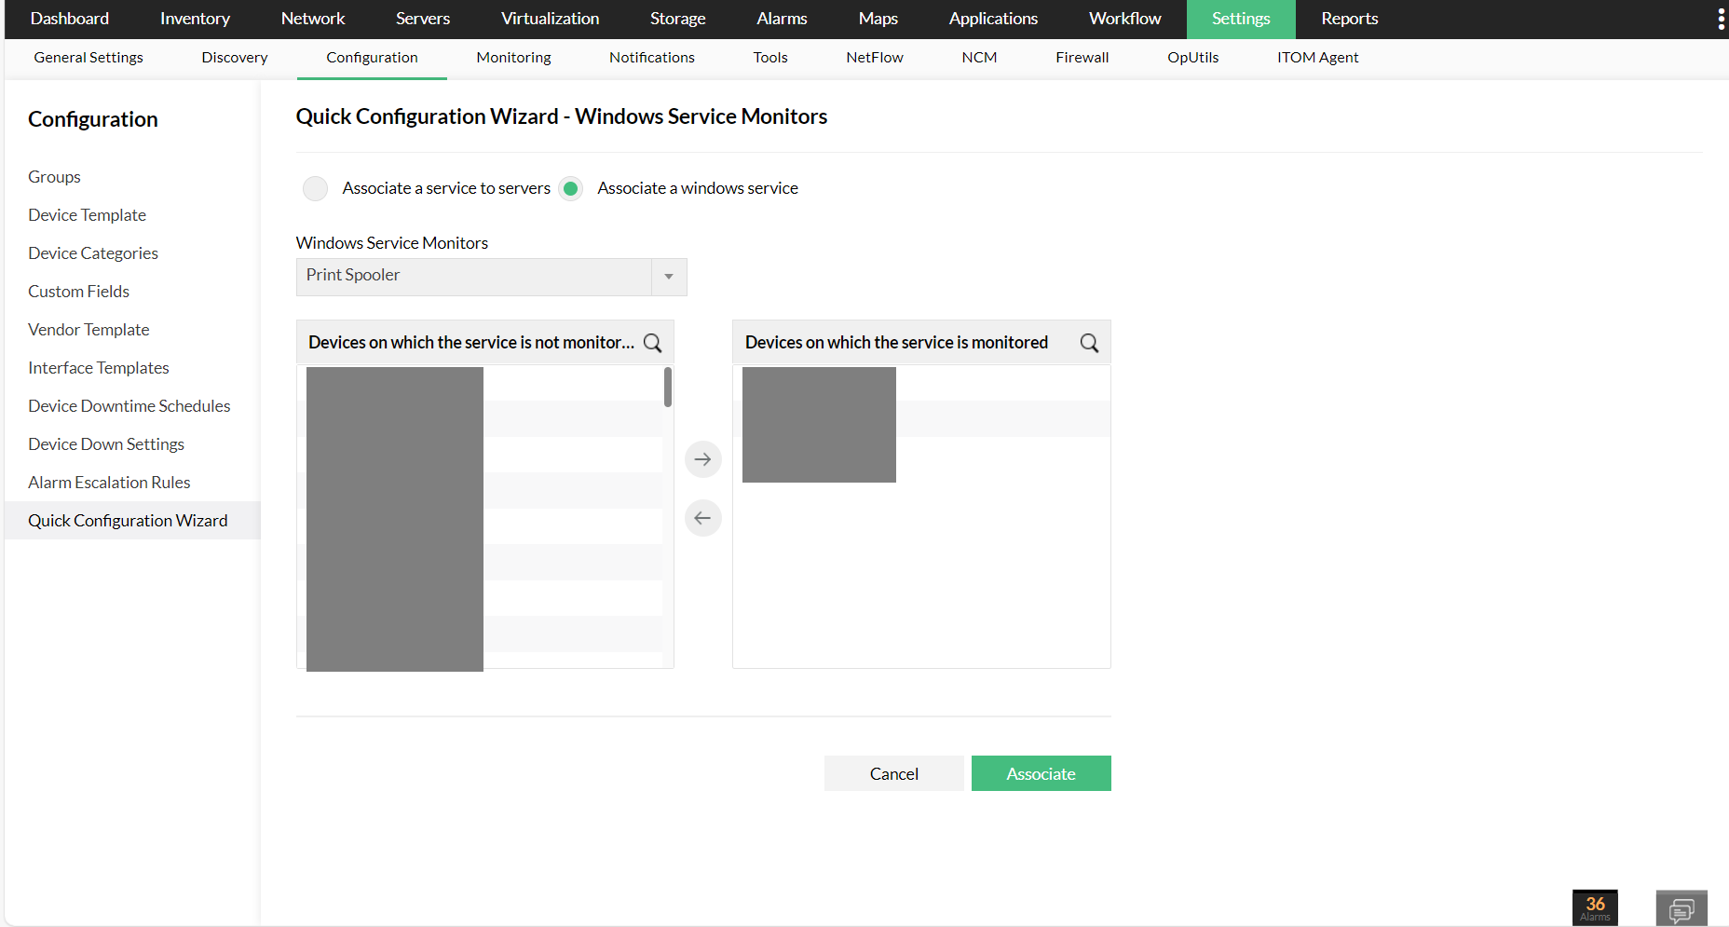Image resolution: width=1729 pixels, height=927 pixels.
Task: Open Interface Templates
Action: point(99,368)
